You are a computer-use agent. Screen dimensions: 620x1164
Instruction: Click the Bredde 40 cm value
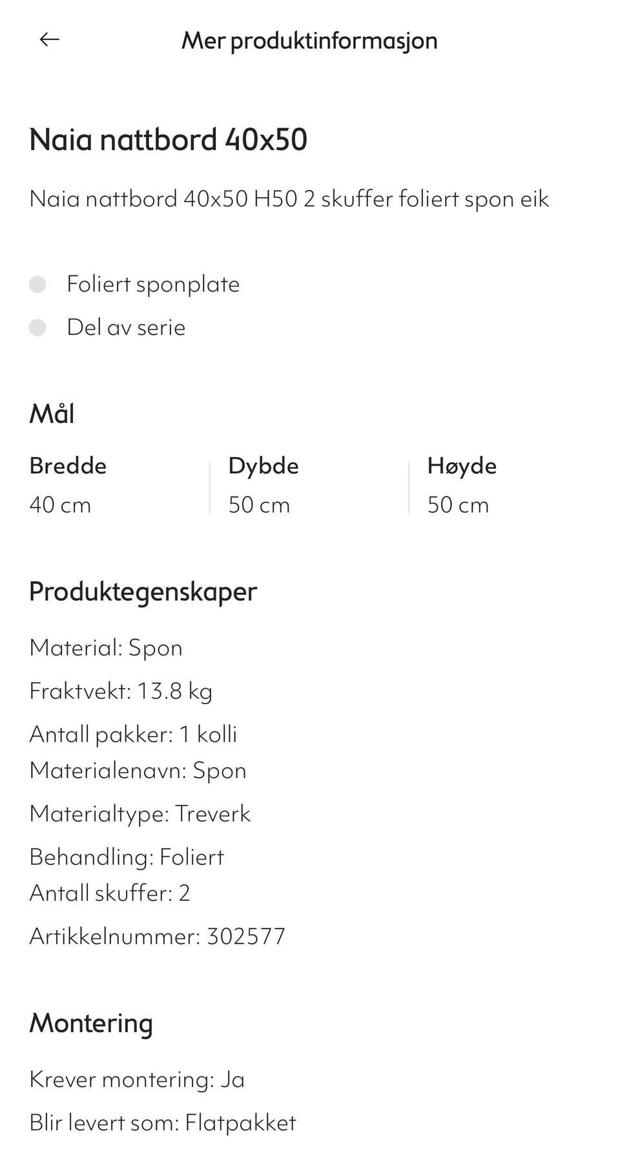[x=60, y=505]
